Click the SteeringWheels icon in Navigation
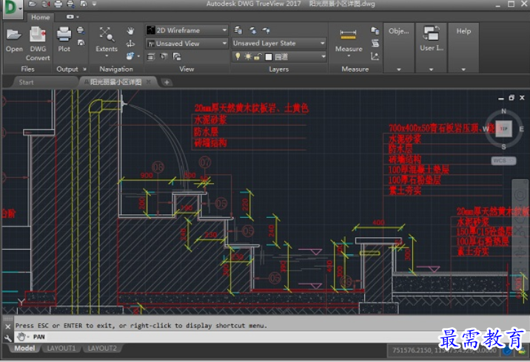Image resolution: width=530 pixels, height=362 pixels. (130, 56)
